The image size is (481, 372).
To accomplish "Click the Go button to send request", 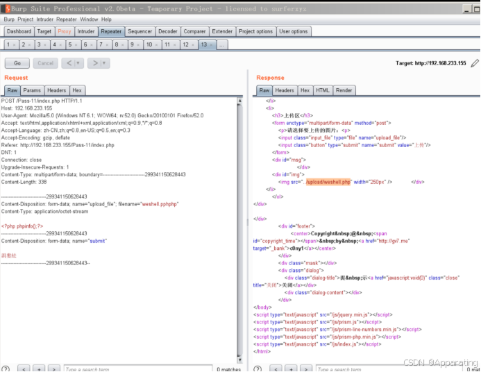I will (17, 63).
